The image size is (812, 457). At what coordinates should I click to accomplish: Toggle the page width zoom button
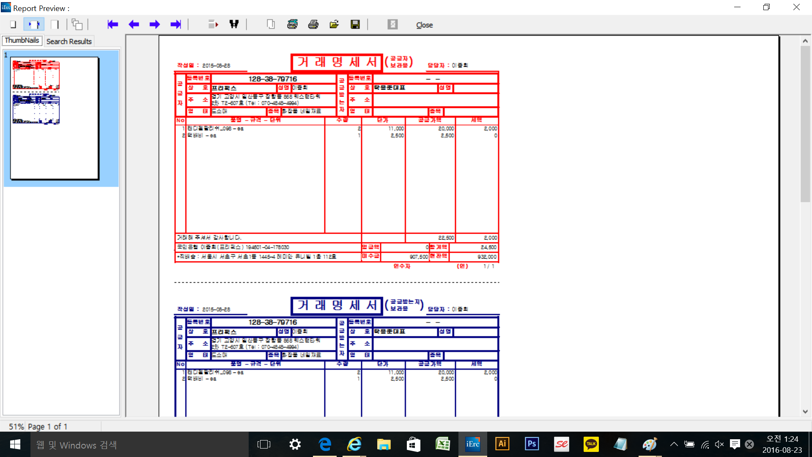coord(34,25)
